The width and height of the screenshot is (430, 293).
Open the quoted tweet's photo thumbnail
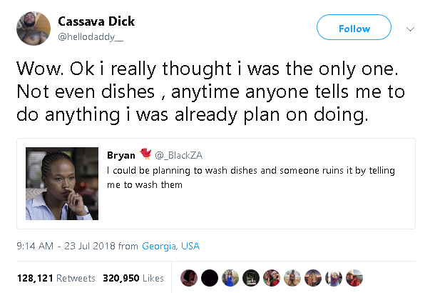click(x=62, y=184)
